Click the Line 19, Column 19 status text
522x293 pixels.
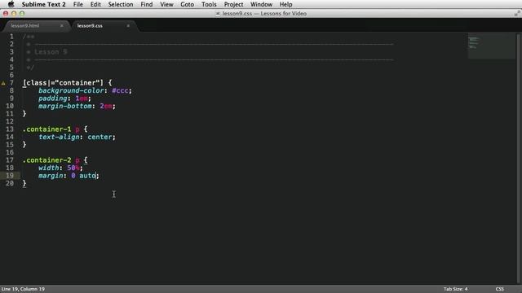point(23,289)
